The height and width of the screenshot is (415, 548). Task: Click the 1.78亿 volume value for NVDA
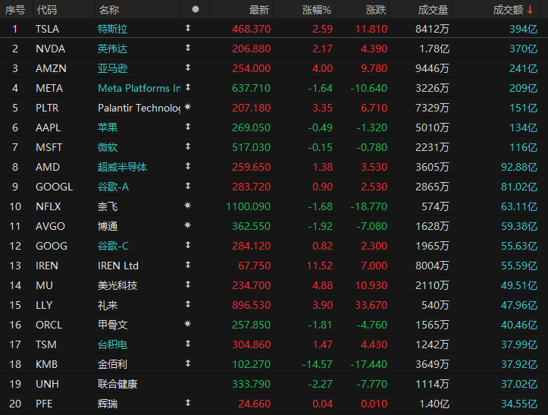point(434,49)
